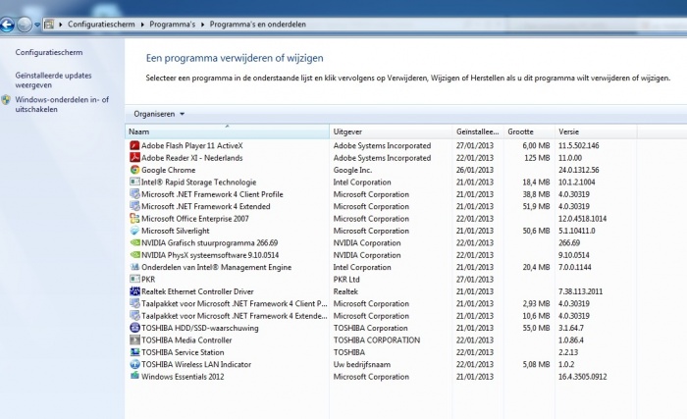Click the PKR program icon

(134, 280)
